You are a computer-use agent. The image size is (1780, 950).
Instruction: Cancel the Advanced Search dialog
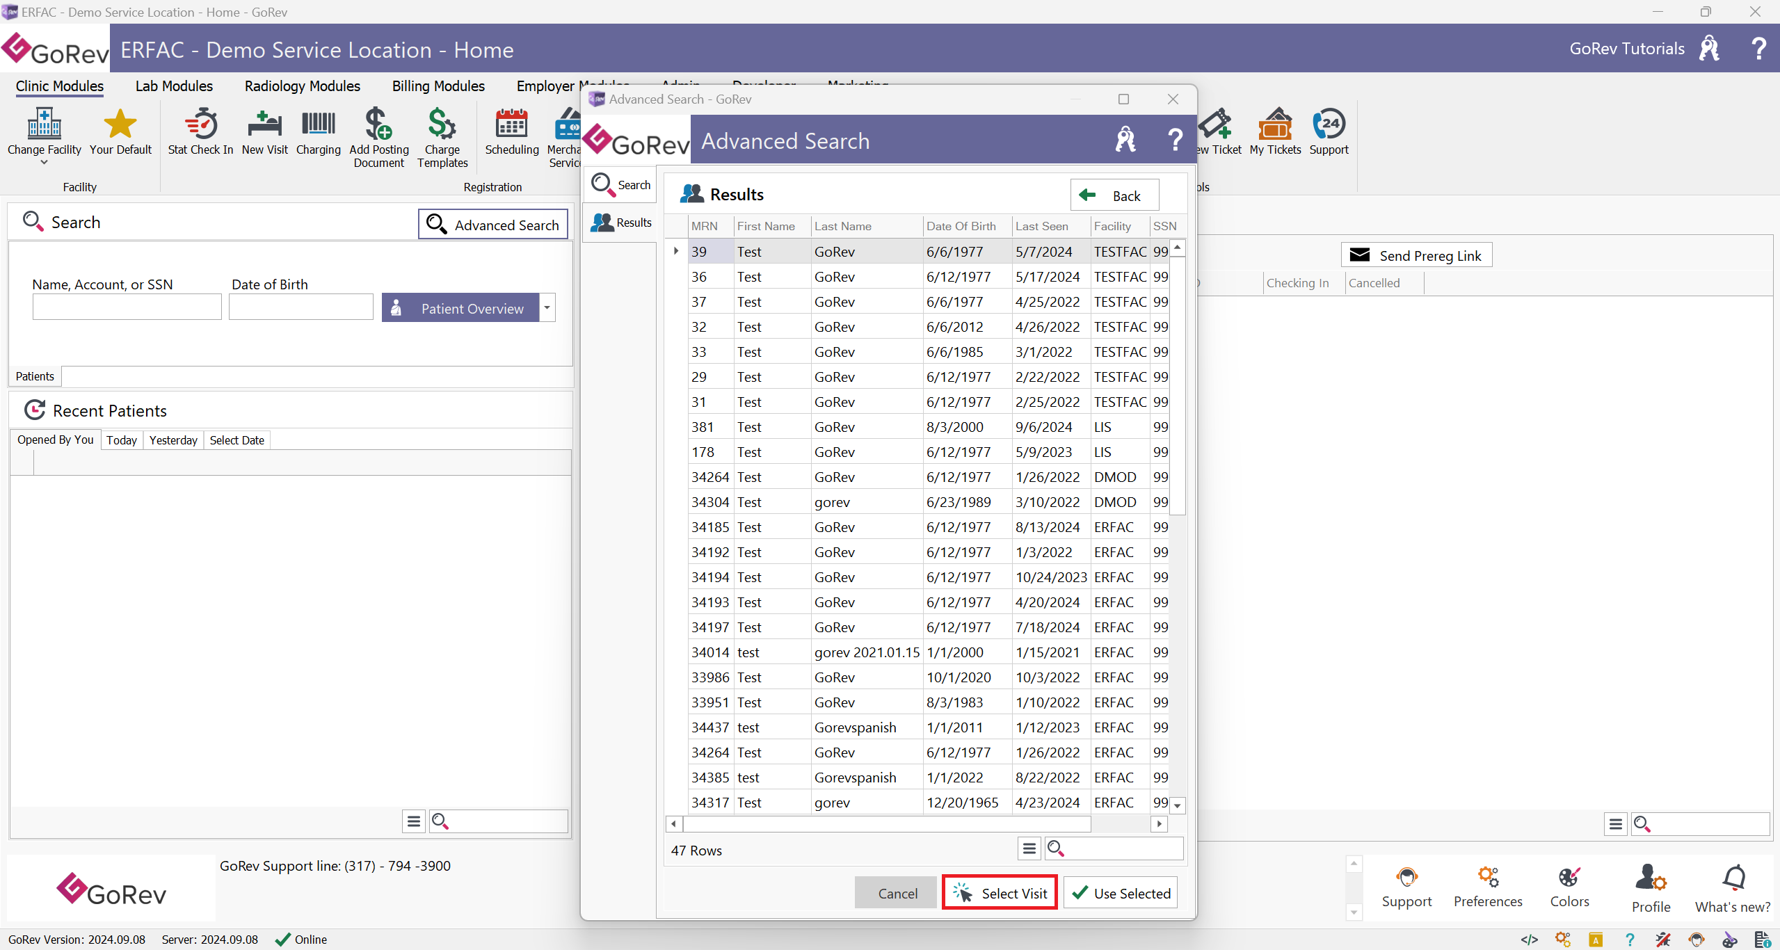(897, 893)
